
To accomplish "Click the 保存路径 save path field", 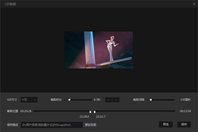I will [52, 125].
